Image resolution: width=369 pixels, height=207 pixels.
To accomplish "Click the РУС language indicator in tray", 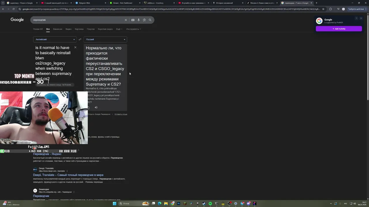I will coord(346,204).
